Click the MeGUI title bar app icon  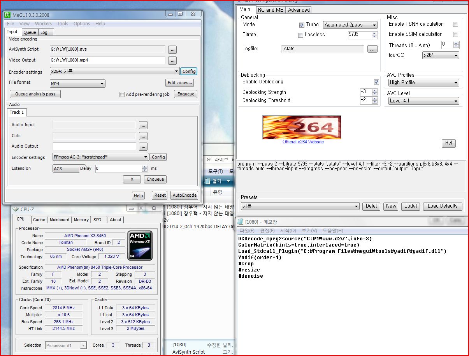click(7, 15)
